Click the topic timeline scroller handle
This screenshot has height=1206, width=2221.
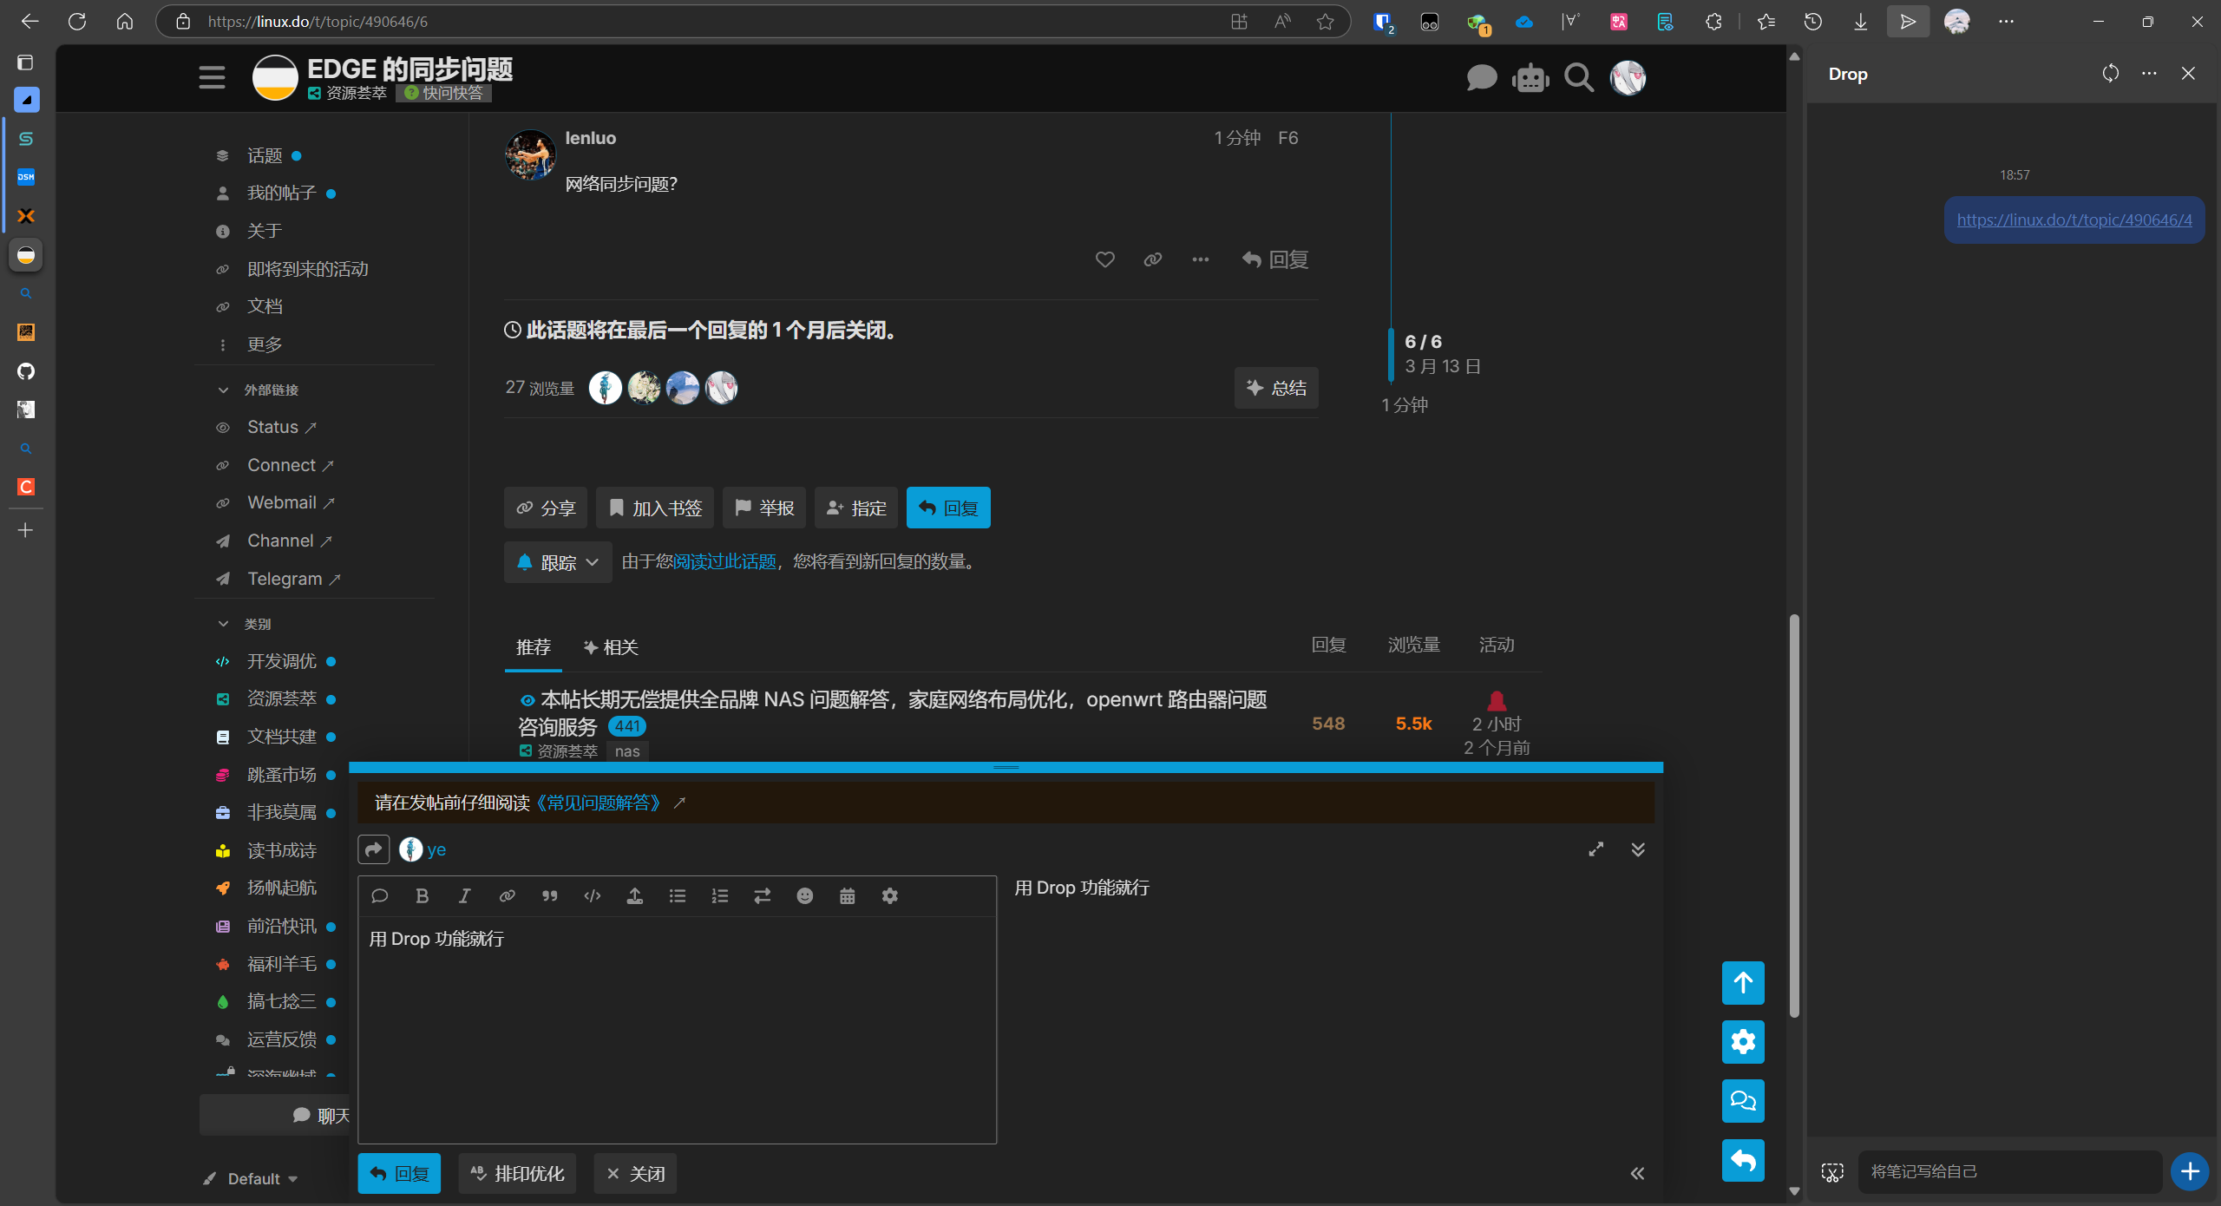tap(1391, 354)
